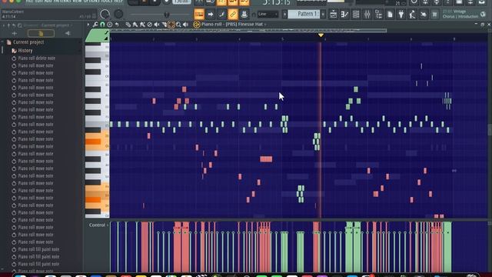
Task: Open dropdown after Finesse Hat title
Action: (265, 24)
